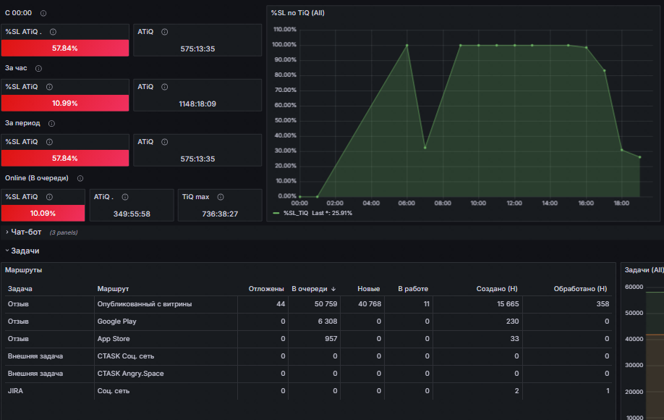Click info icon on 349:55:58 ATiQ panel
Screen dimensions: 664x420
pos(125,197)
